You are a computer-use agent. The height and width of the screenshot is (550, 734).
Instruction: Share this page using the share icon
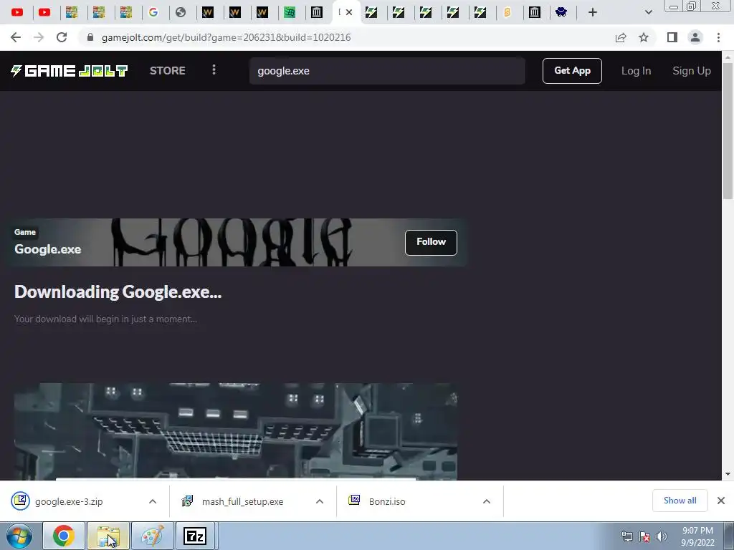point(621,37)
